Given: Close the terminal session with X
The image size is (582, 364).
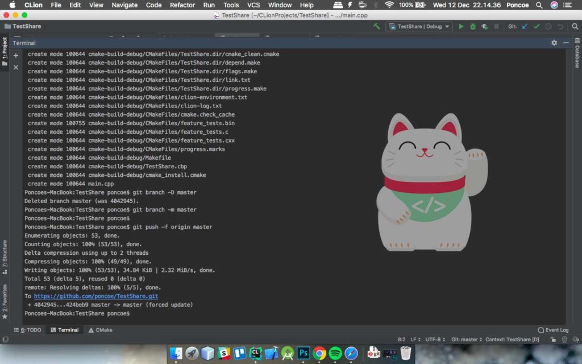Looking at the screenshot, I should pyautogui.click(x=15, y=67).
